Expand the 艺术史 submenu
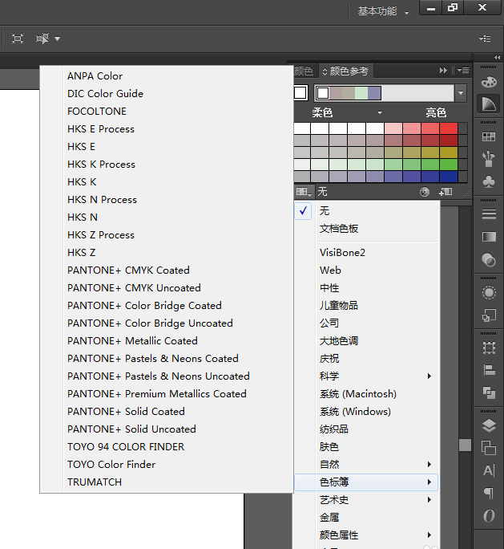 click(x=367, y=499)
